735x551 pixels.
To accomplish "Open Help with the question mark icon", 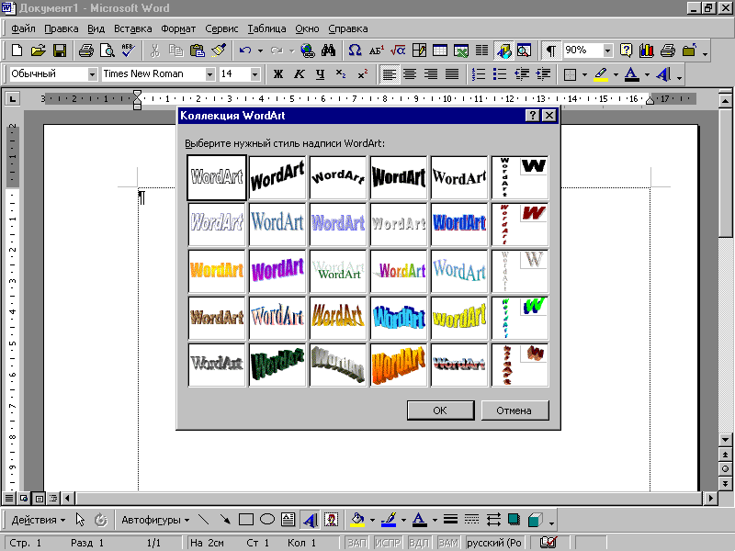I will (x=626, y=51).
